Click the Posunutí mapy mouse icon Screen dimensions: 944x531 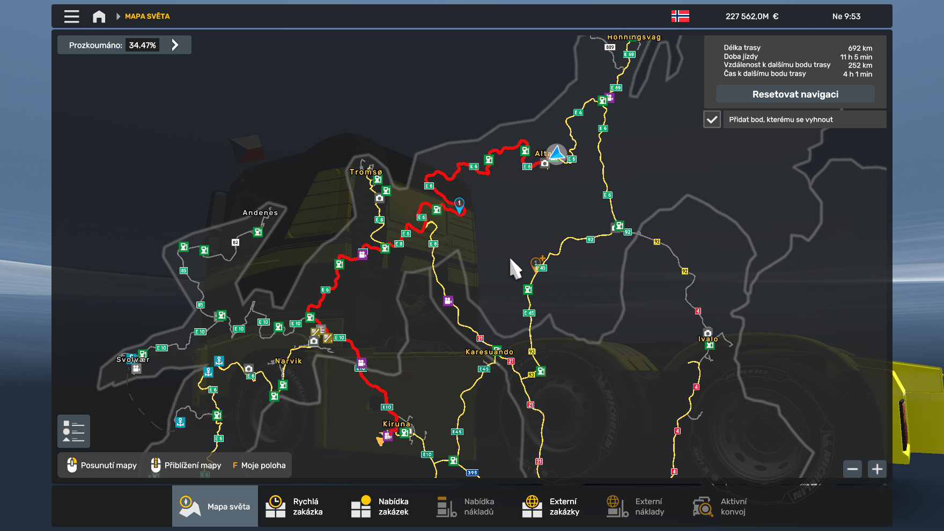(71, 465)
